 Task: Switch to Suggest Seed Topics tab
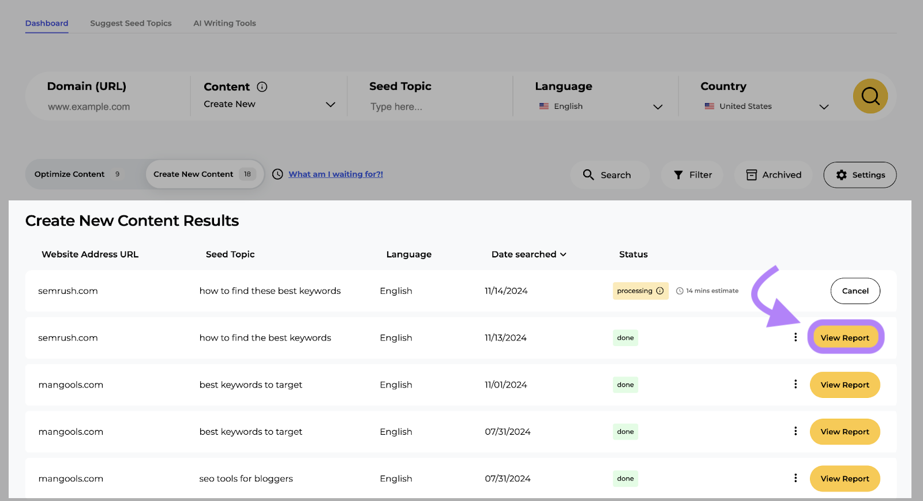[x=131, y=24]
